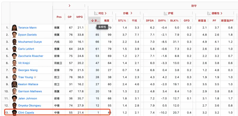The height and width of the screenshot is (116, 238).
Task: Sort by the BLK% column header
Action: 174,20
